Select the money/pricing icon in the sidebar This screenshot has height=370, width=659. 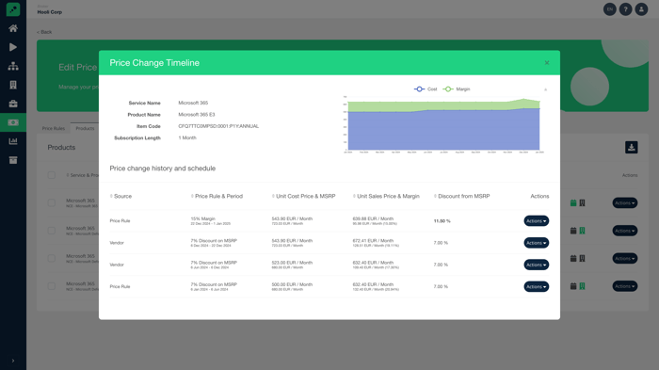(x=13, y=122)
